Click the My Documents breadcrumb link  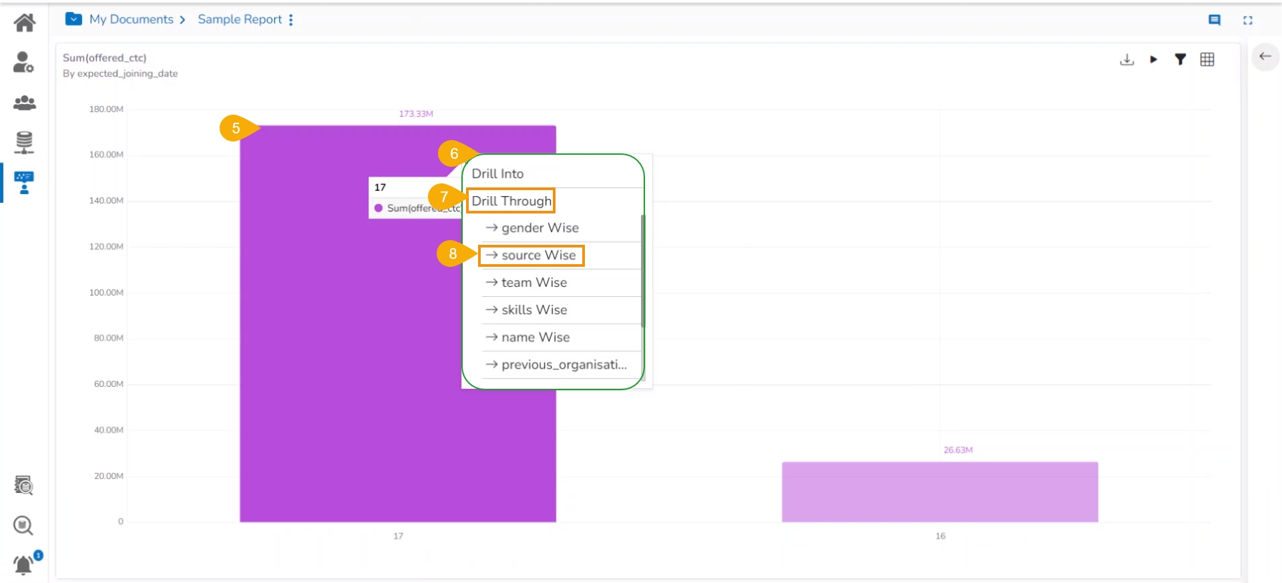(132, 19)
